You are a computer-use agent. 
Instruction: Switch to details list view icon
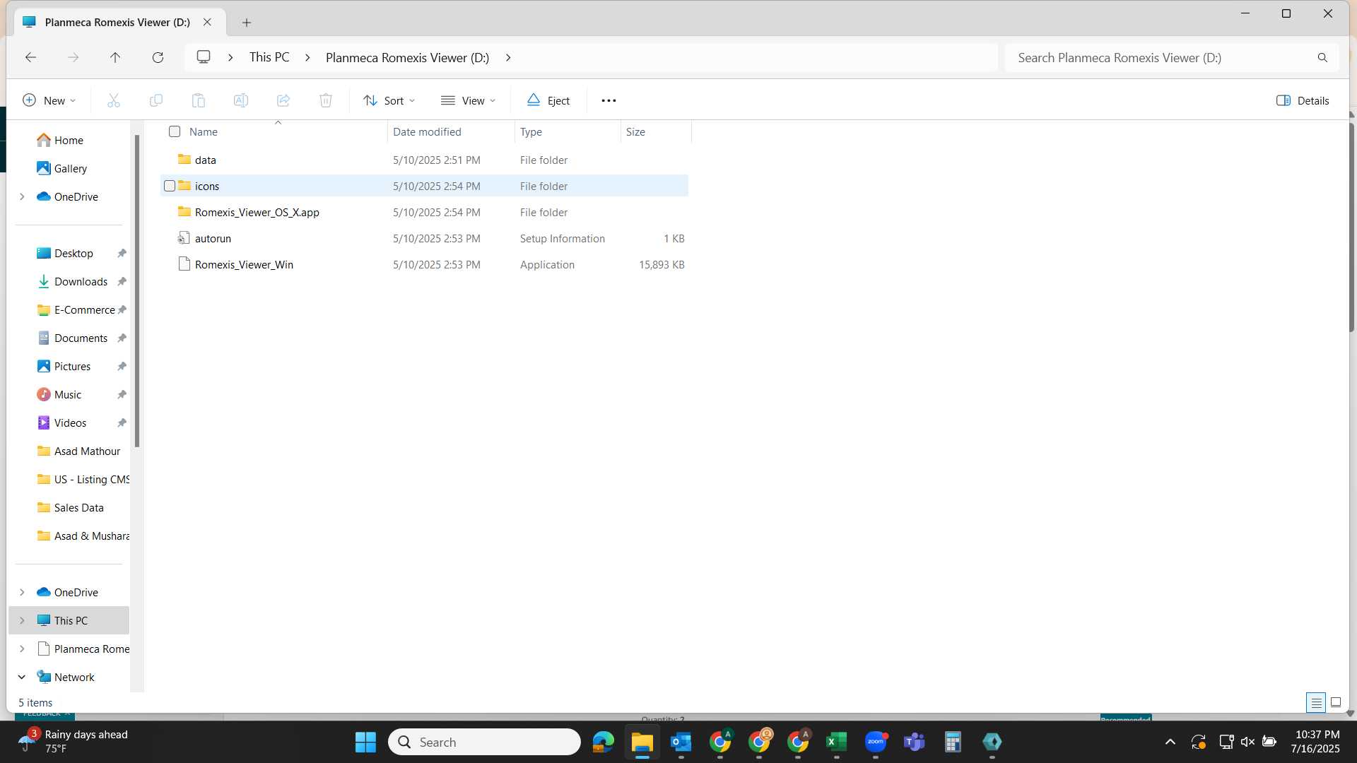pos(1316,702)
